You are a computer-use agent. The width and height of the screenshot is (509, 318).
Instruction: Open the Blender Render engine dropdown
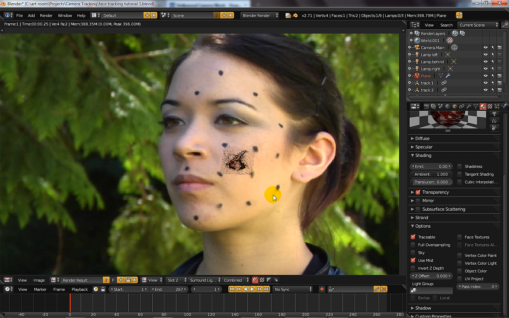260,15
